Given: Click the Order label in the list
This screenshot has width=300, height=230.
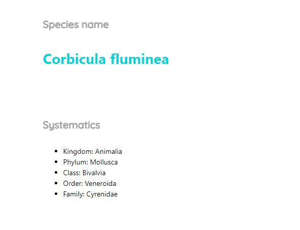Looking at the screenshot, I should [73, 183].
